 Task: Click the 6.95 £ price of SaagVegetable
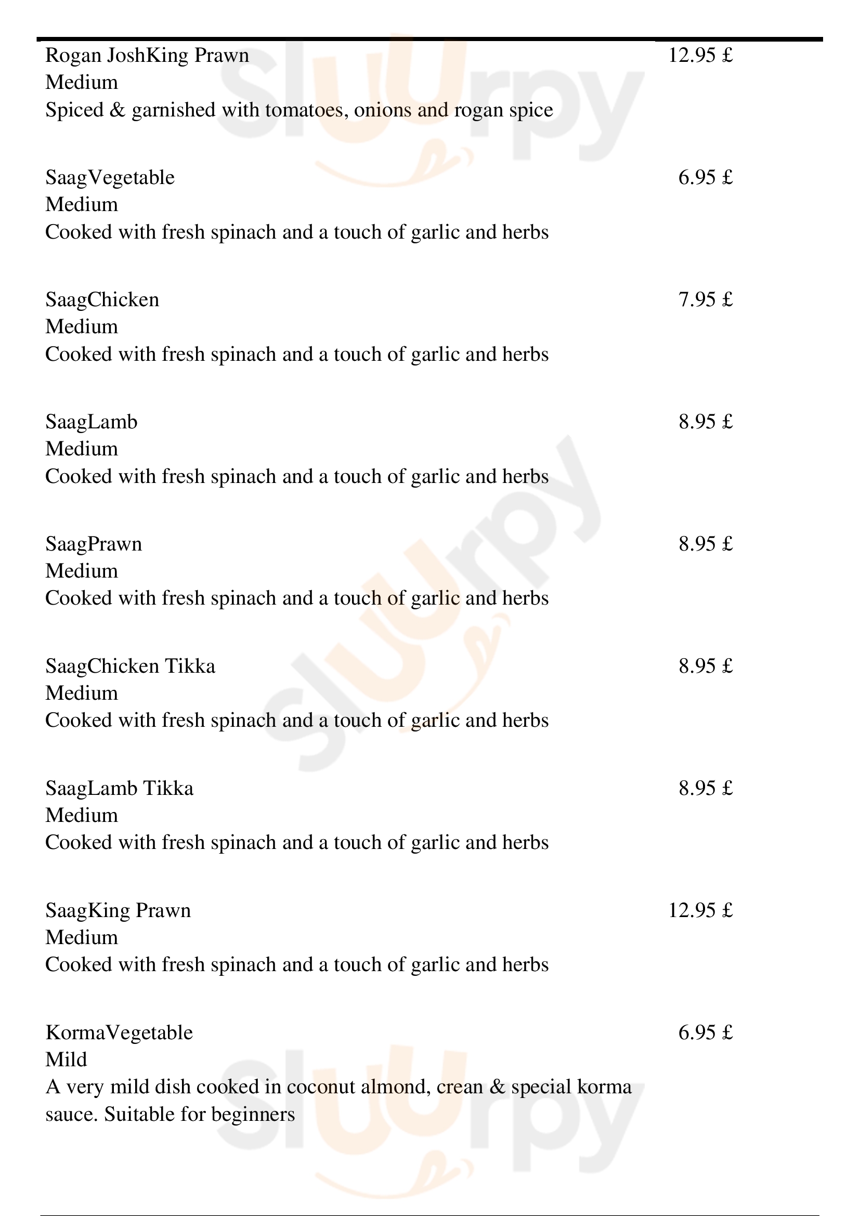coord(706,177)
